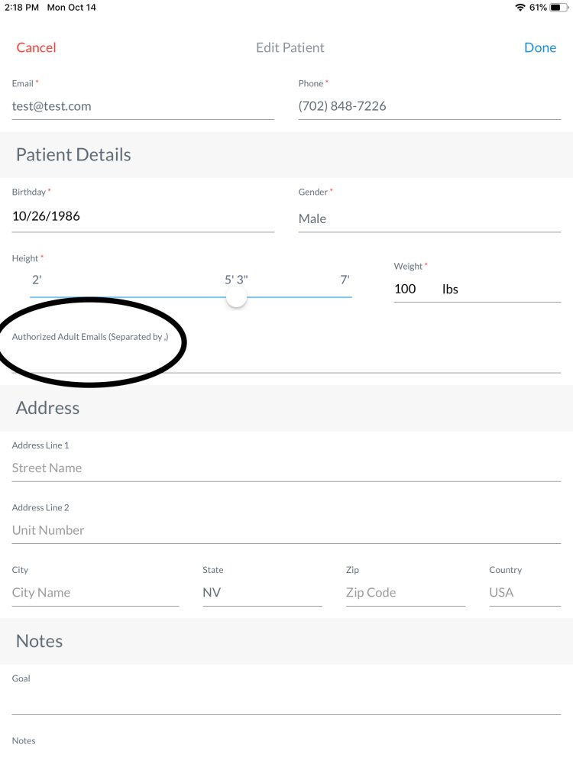Viewport: 573px width, 764px height.
Task: Open the State selector showing NV
Action: click(x=261, y=592)
